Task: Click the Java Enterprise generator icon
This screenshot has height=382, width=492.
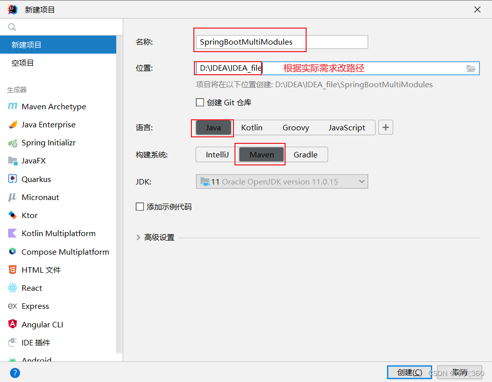Action: click(13, 125)
